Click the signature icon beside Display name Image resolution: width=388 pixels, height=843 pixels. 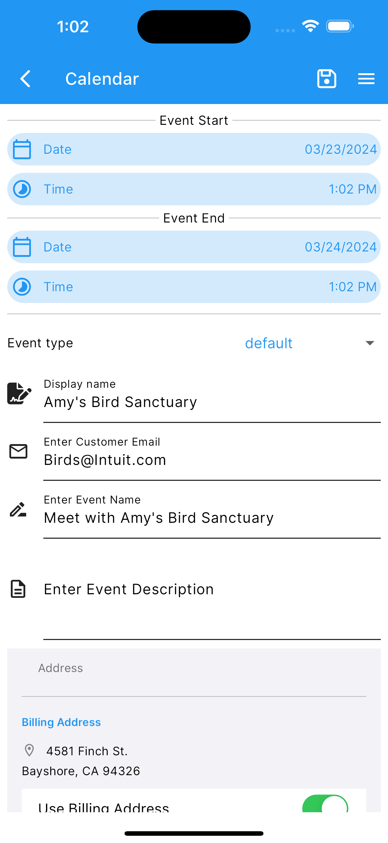pos(19,393)
